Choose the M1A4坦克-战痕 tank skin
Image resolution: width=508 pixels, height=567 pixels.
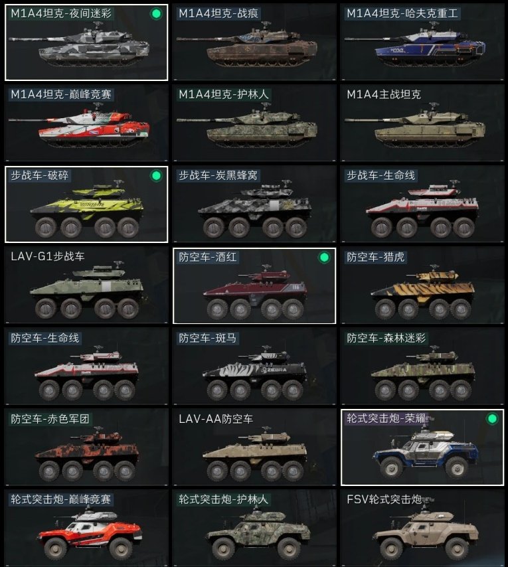(254, 42)
